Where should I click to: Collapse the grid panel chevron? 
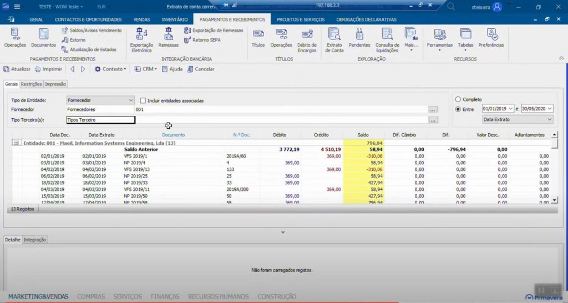click(x=283, y=232)
